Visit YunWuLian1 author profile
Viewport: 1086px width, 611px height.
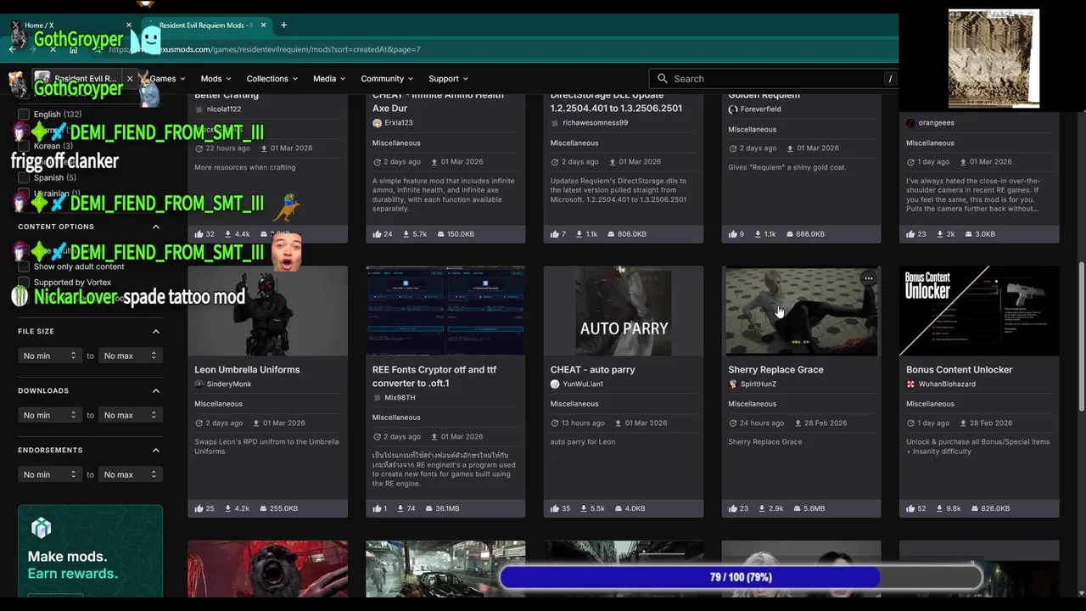click(582, 384)
